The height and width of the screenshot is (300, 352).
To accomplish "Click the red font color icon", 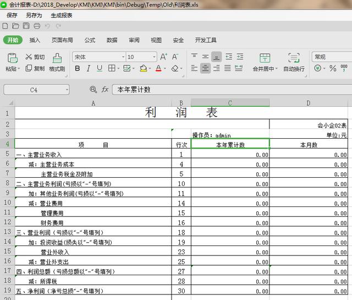I will [158, 68].
